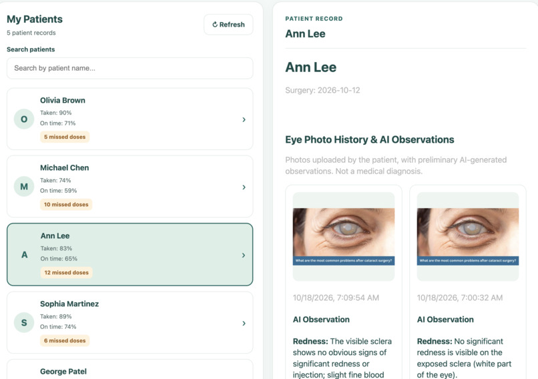The image size is (538, 379).
Task: Open Sophia Martinez's record via chevron
Action: pyautogui.click(x=244, y=323)
